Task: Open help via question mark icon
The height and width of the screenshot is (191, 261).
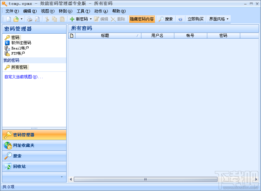Action: pos(180,19)
